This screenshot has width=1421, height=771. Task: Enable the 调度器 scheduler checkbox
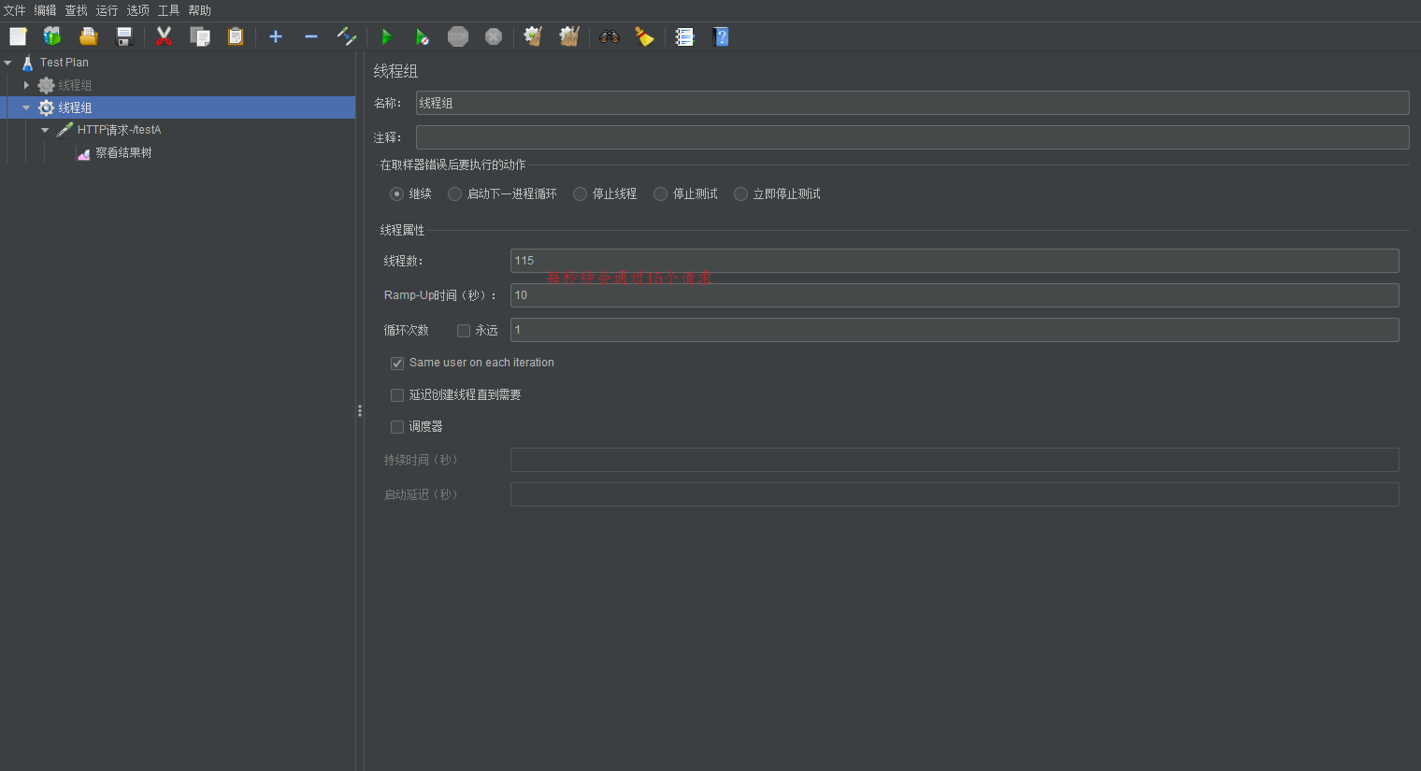coord(397,427)
